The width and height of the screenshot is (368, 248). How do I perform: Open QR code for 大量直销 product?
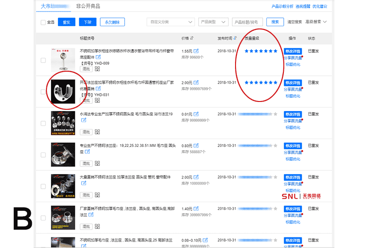coord(98,195)
